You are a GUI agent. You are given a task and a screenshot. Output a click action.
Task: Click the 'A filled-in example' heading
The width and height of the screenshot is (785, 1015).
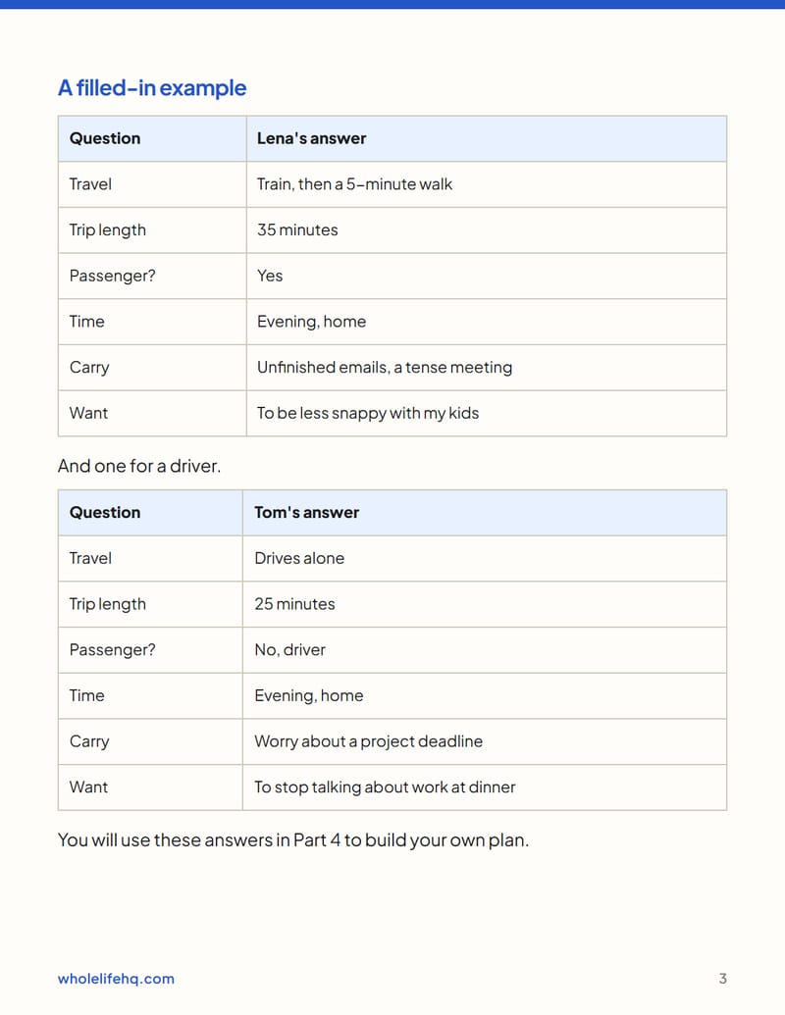[x=152, y=88]
